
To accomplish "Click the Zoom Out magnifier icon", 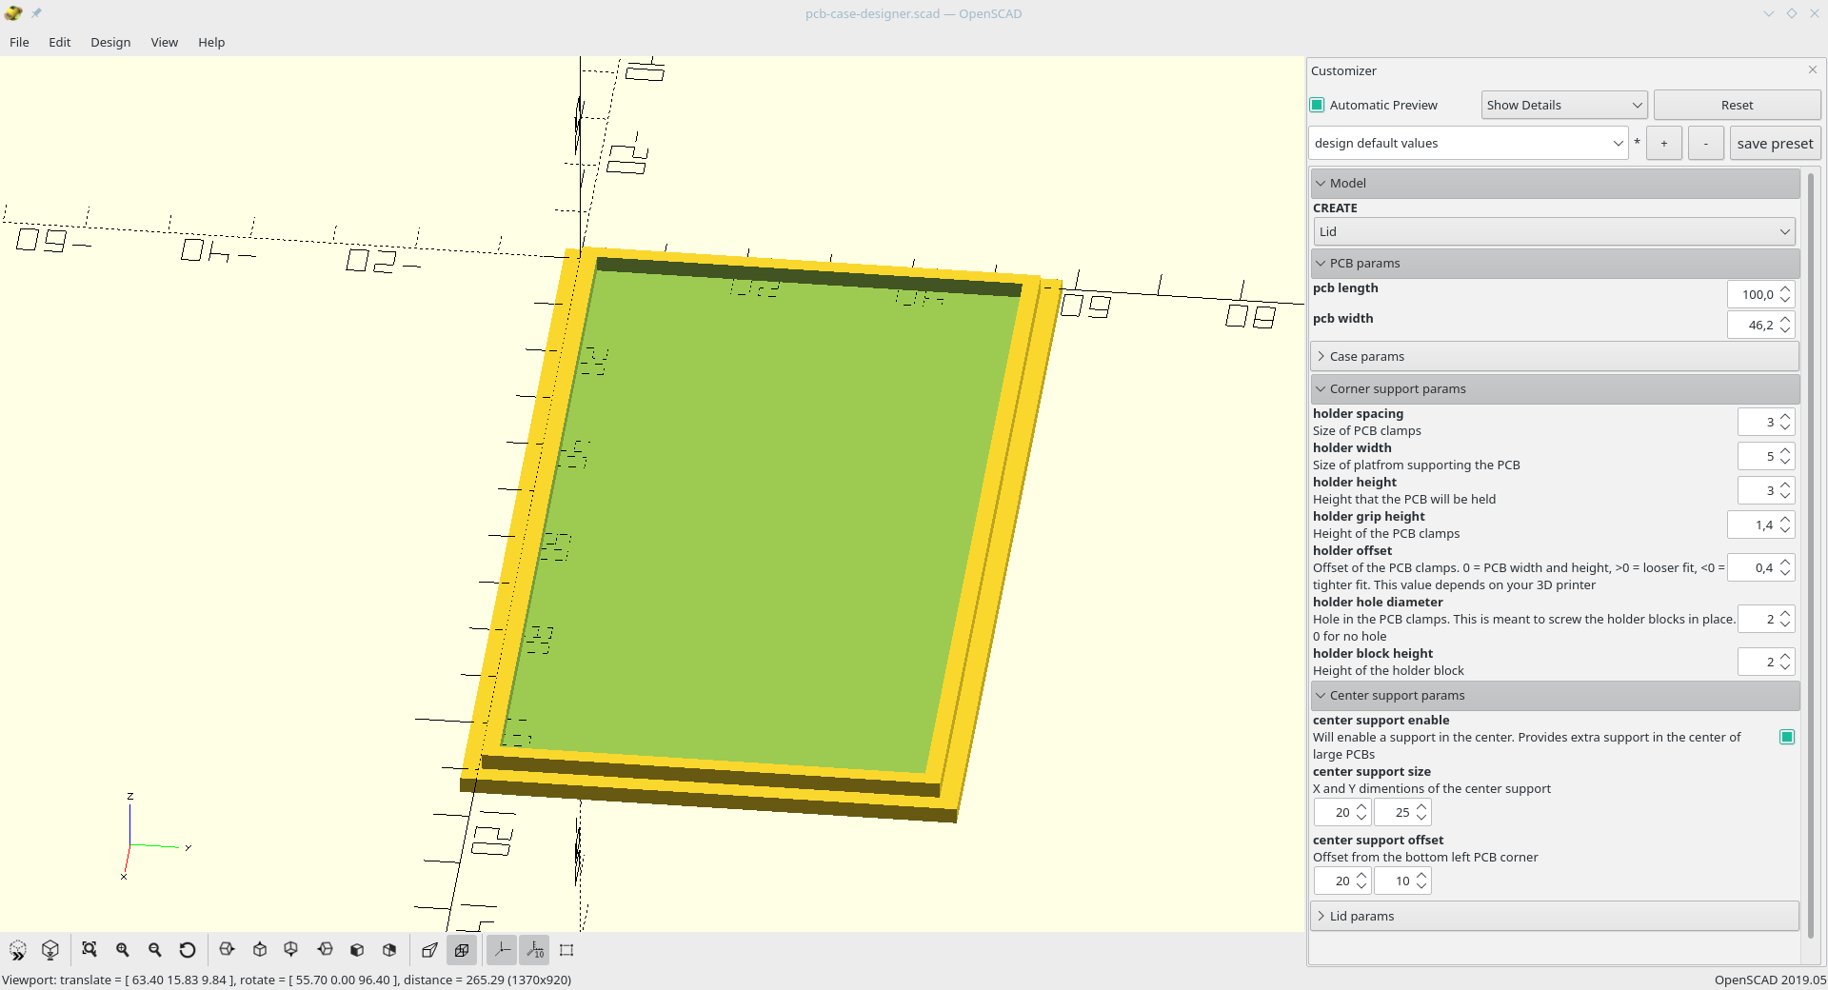I will pos(155,950).
